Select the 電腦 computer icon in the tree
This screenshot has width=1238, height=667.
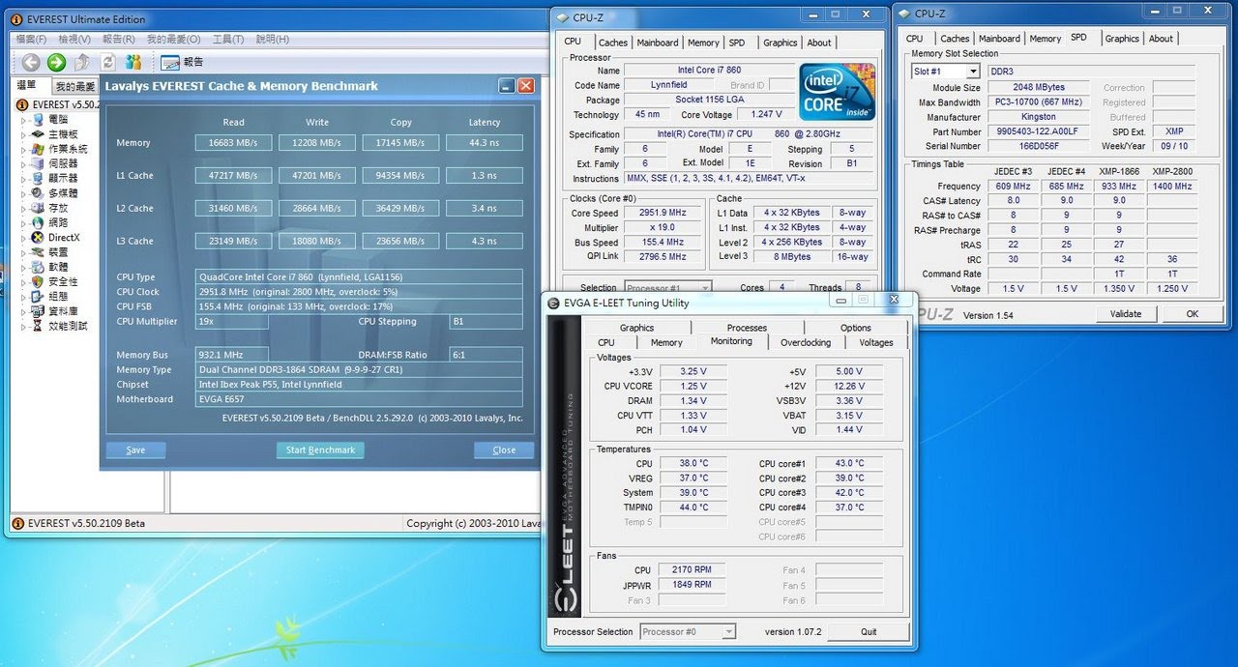(x=39, y=120)
